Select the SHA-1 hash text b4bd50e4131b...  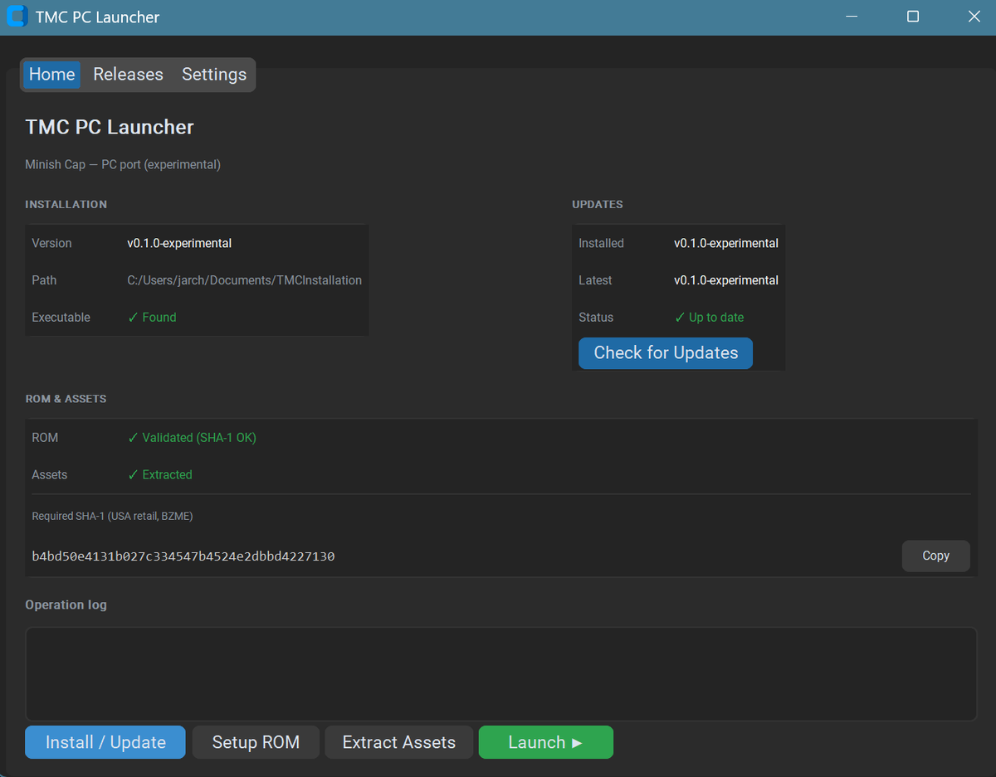pyautogui.click(x=183, y=556)
